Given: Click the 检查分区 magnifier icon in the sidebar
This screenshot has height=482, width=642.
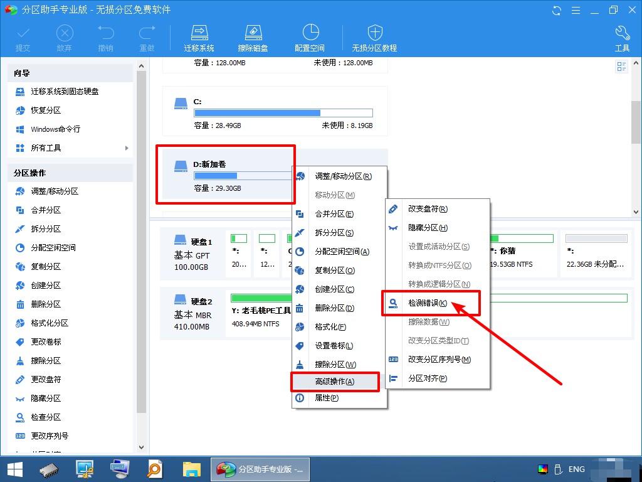Looking at the screenshot, I should (19, 417).
